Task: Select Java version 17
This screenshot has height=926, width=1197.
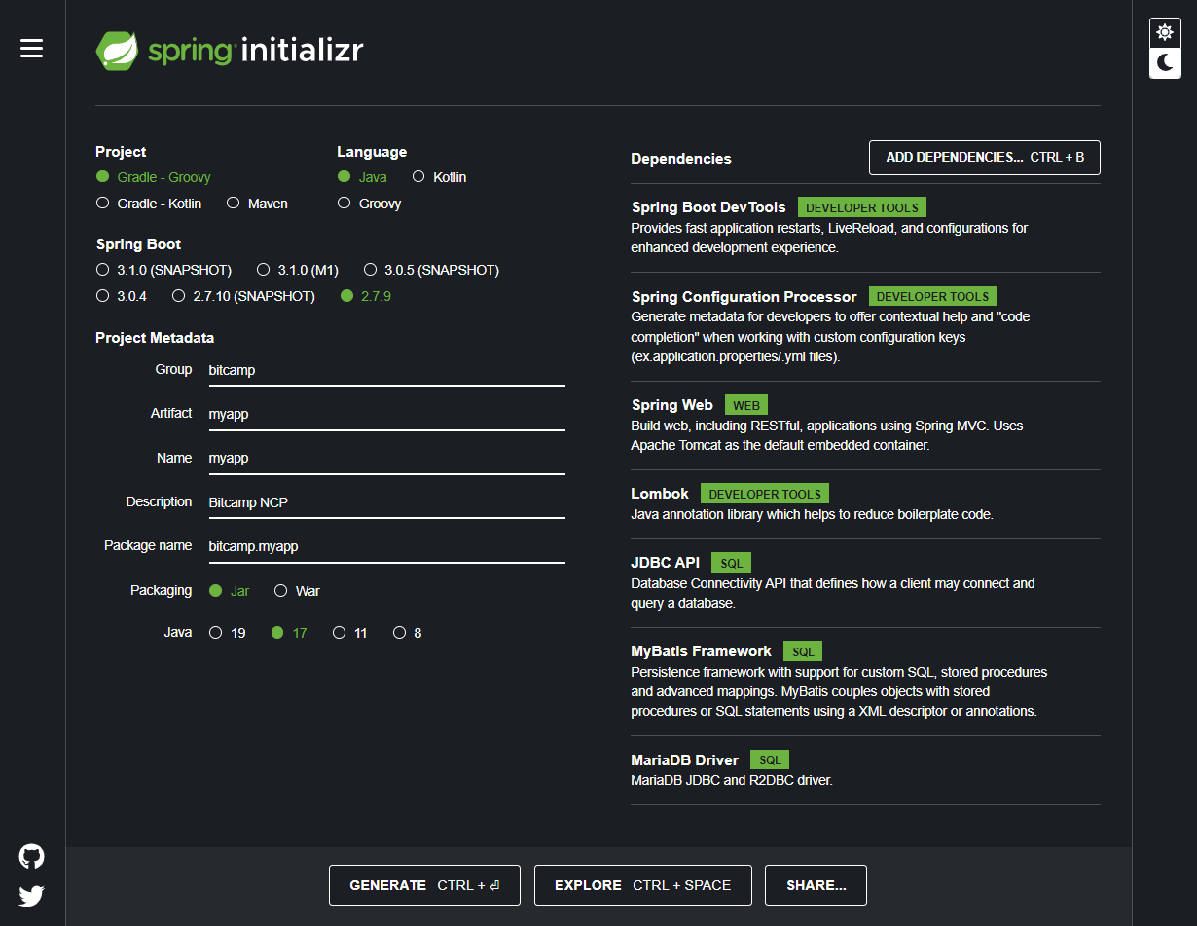Action: click(289, 633)
